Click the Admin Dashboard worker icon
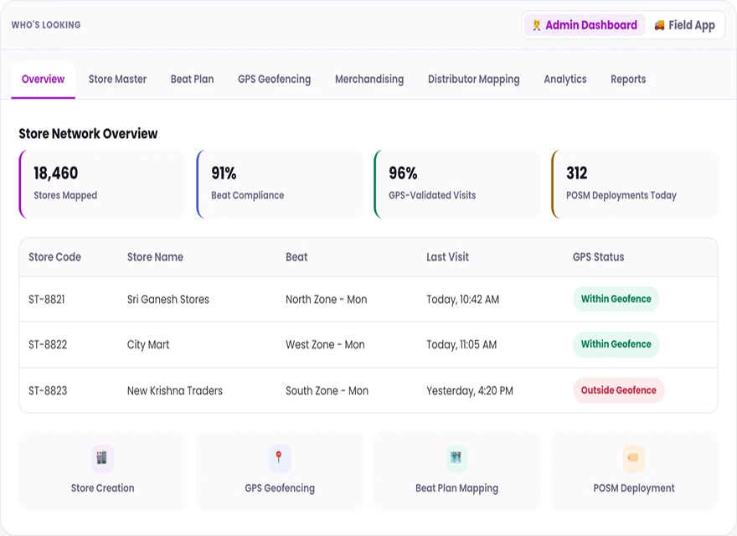 click(536, 25)
